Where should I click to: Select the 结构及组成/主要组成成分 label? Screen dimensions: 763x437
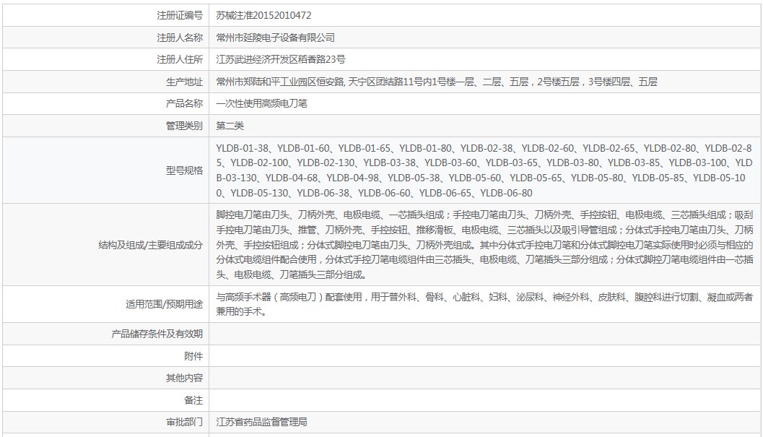point(150,245)
